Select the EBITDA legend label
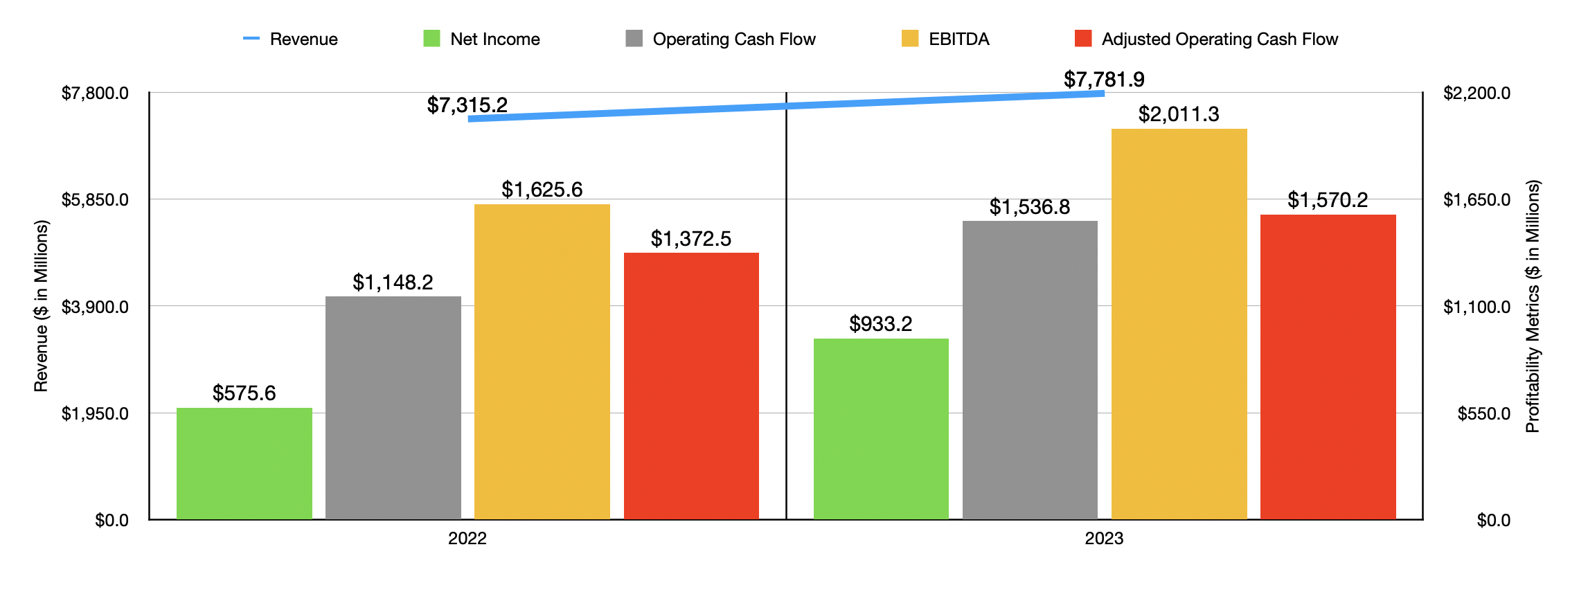The width and height of the screenshot is (1579, 601). 958,39
